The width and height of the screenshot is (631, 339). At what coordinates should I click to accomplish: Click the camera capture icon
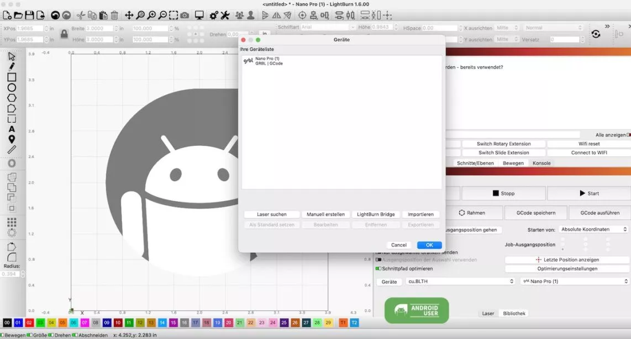[x=185, y=15]
